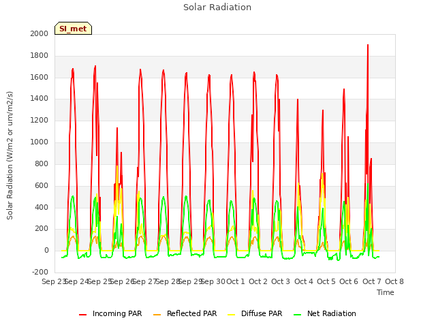Click the SI_met annotation label

[x=73, y=29]
